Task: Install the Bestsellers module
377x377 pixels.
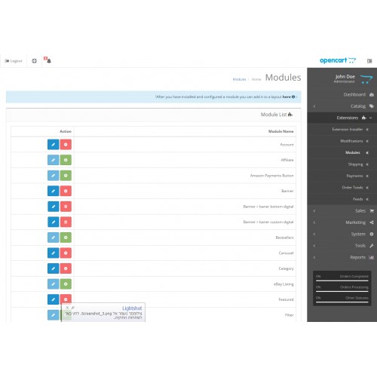Action: [66, 238]
